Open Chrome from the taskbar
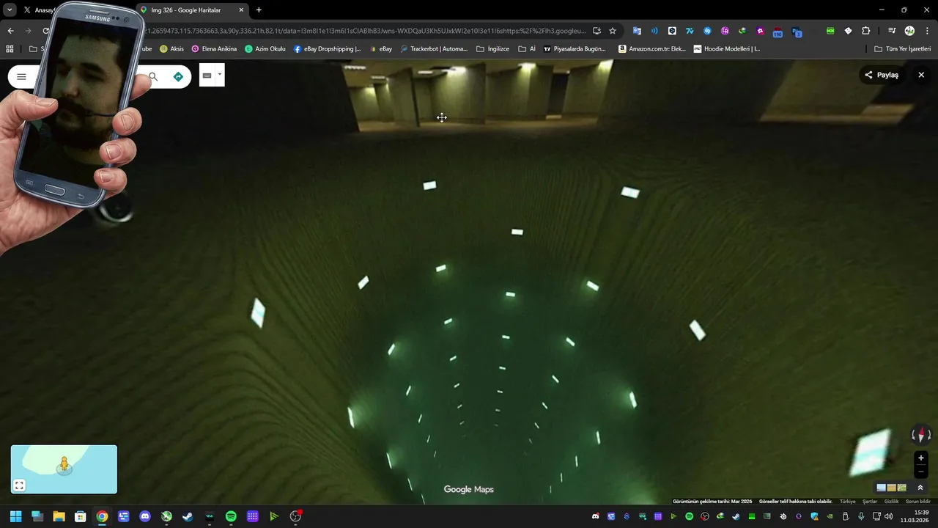 click(102, 516)
